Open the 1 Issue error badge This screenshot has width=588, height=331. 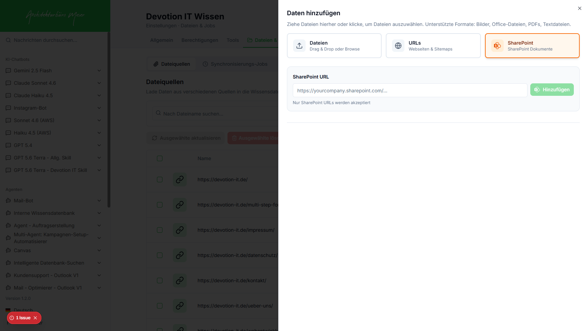[23, 318]
